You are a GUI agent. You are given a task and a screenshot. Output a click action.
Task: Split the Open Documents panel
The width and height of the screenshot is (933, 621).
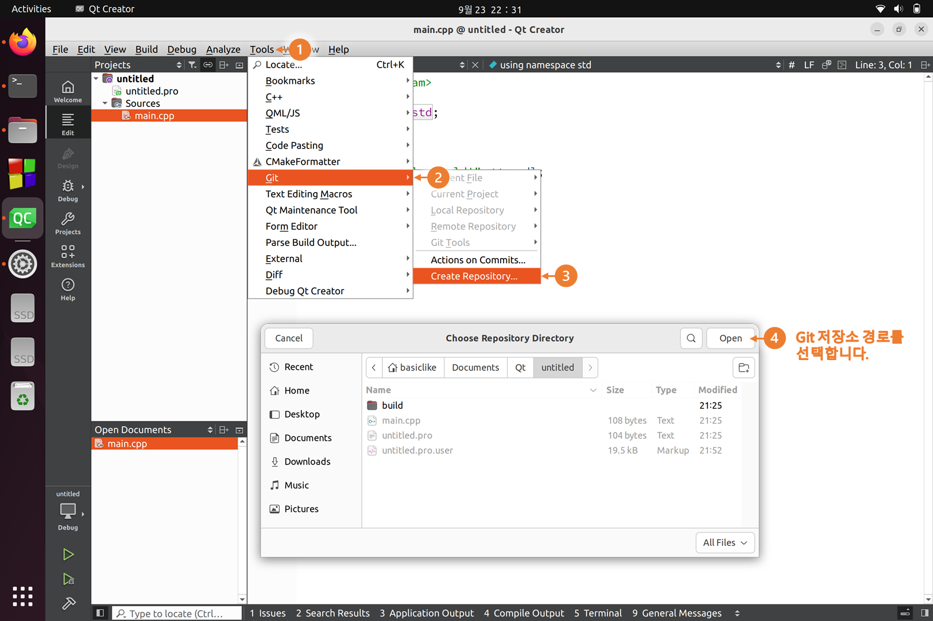224,429
